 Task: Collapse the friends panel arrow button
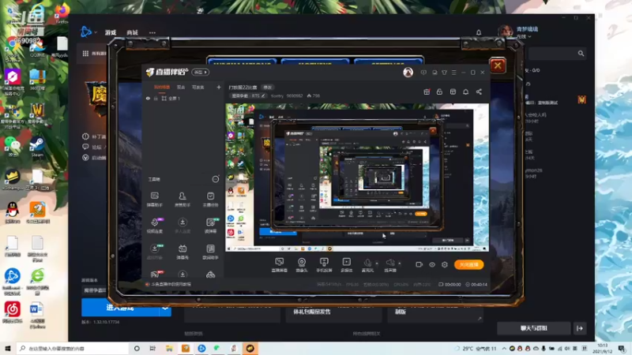click(x=580, y=328)
